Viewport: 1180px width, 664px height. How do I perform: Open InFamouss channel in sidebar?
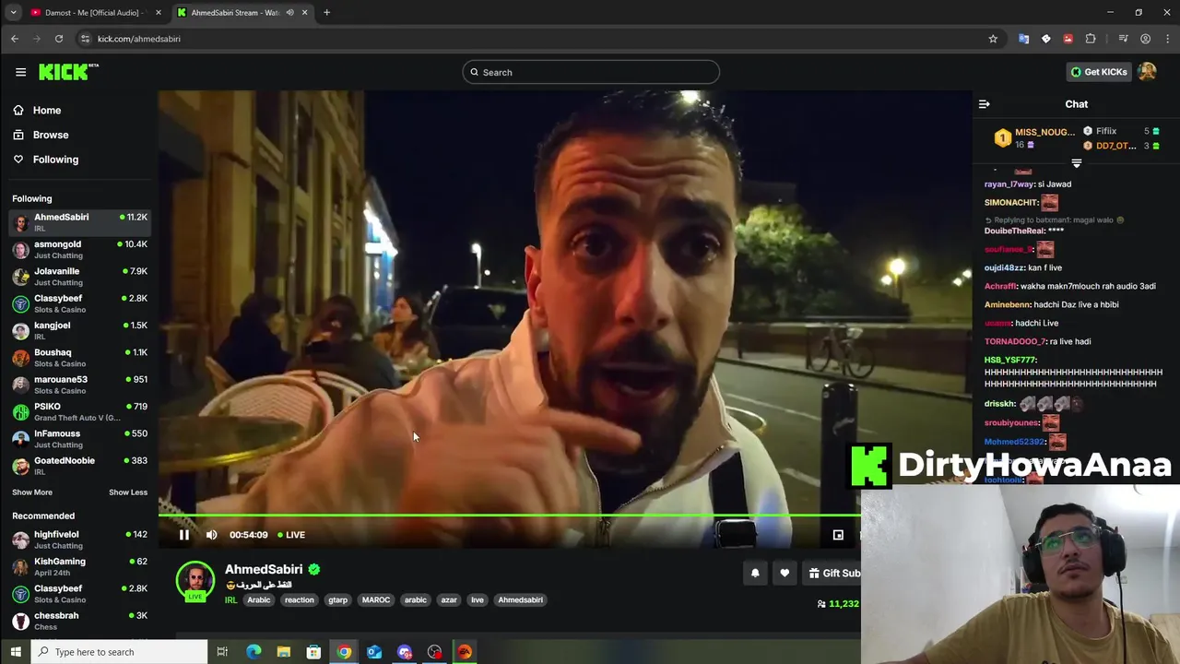click(x=79, y=439)
